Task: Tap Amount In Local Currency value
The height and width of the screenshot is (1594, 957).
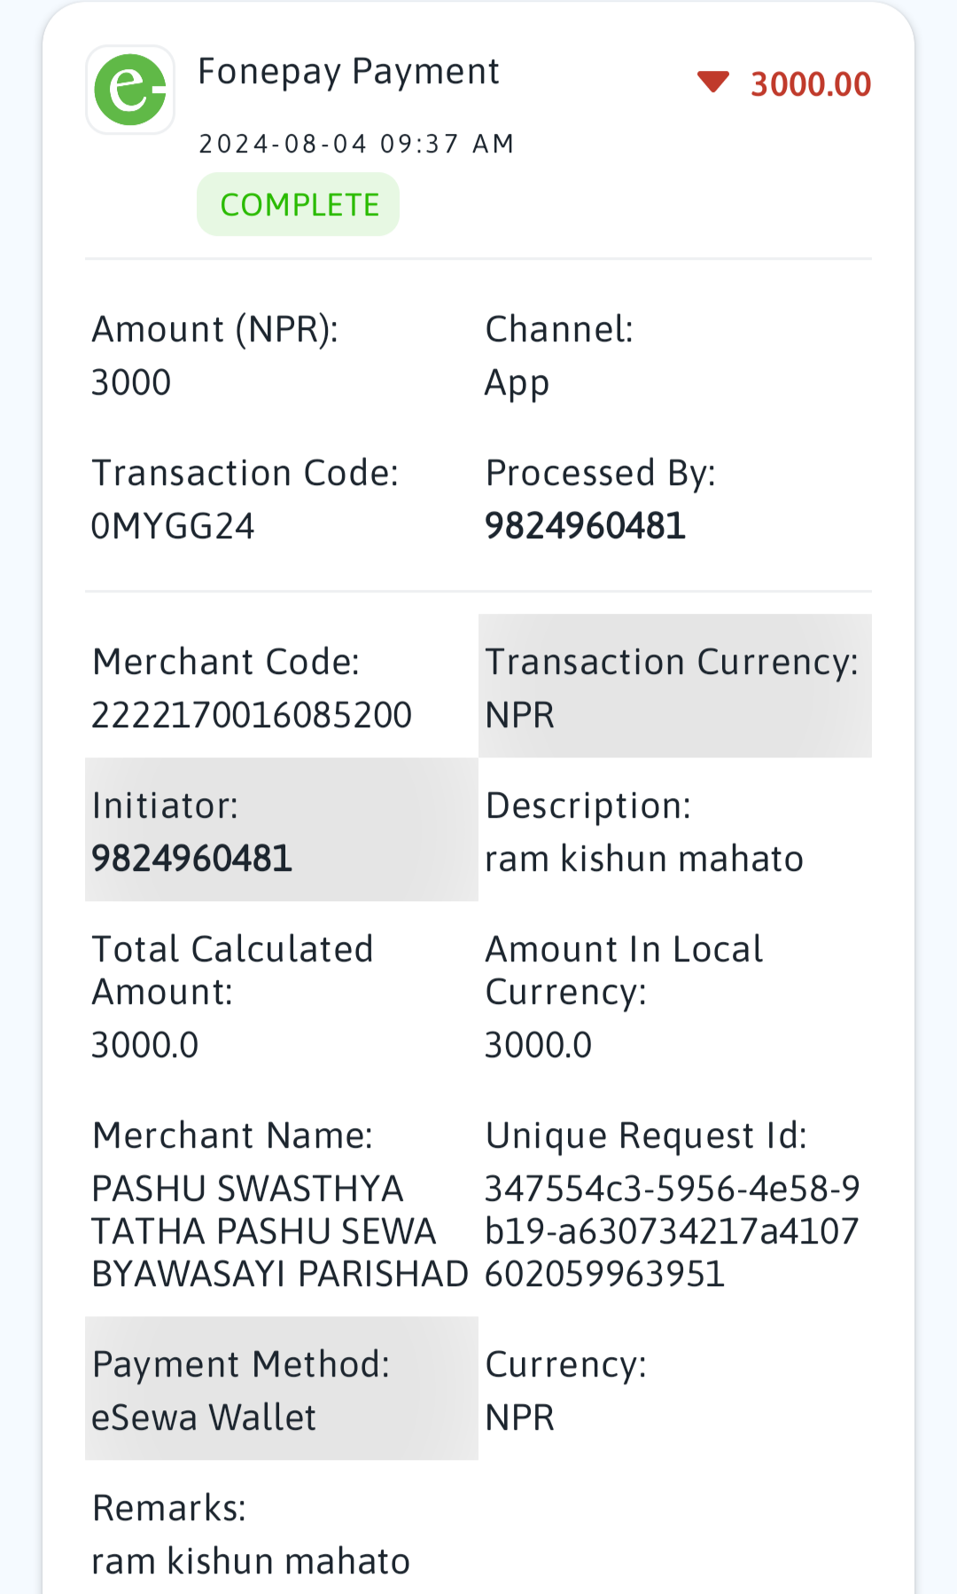Action: pos(538,1045)
